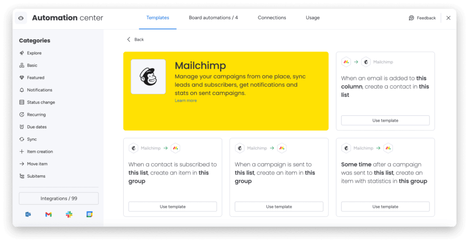
Task: Click the Mailchimp logo in yellow banner
Action: (148, 77)
